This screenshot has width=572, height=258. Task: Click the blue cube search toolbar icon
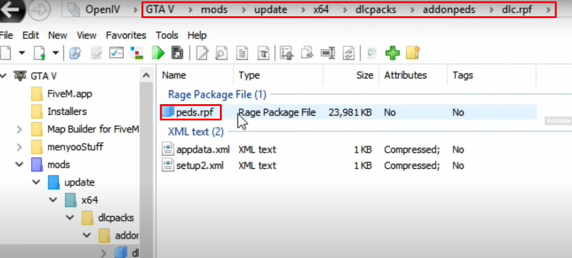click(x=75, y=53)
